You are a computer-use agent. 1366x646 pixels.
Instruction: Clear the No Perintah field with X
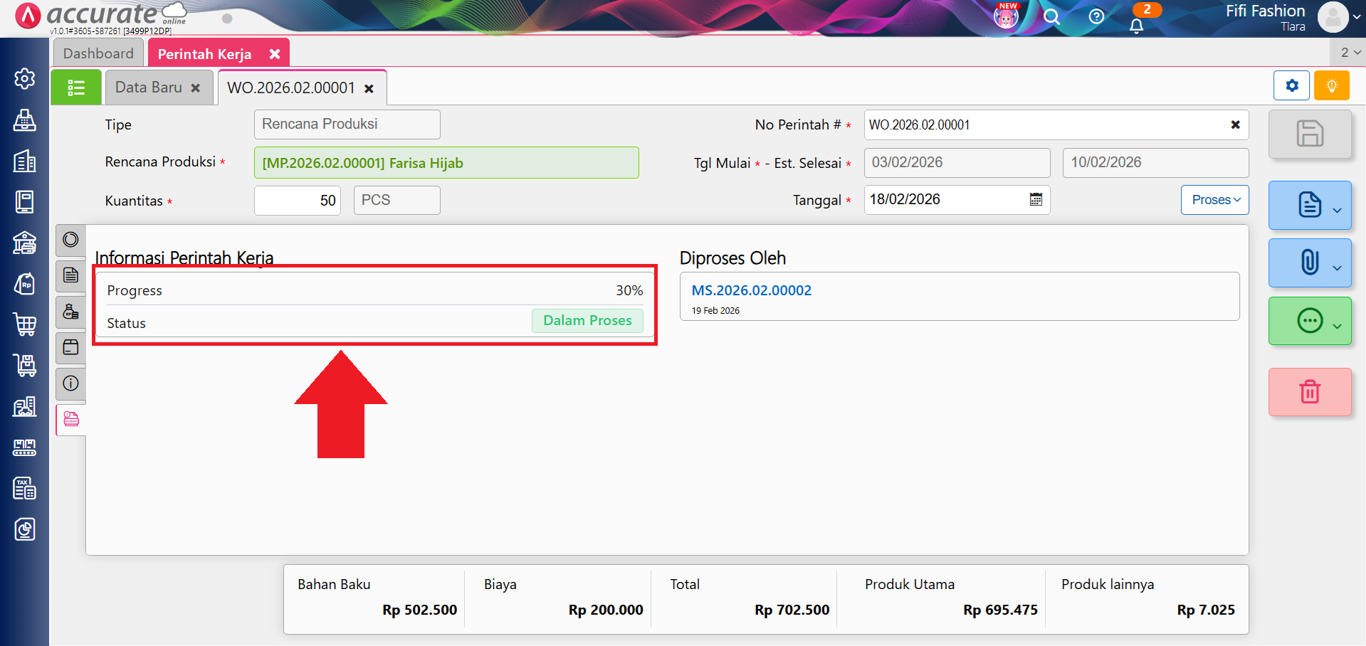click(1235, 125)
